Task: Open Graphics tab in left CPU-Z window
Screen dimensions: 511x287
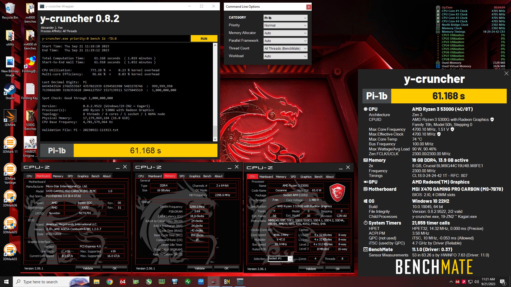Action: (x=83, y=176)
